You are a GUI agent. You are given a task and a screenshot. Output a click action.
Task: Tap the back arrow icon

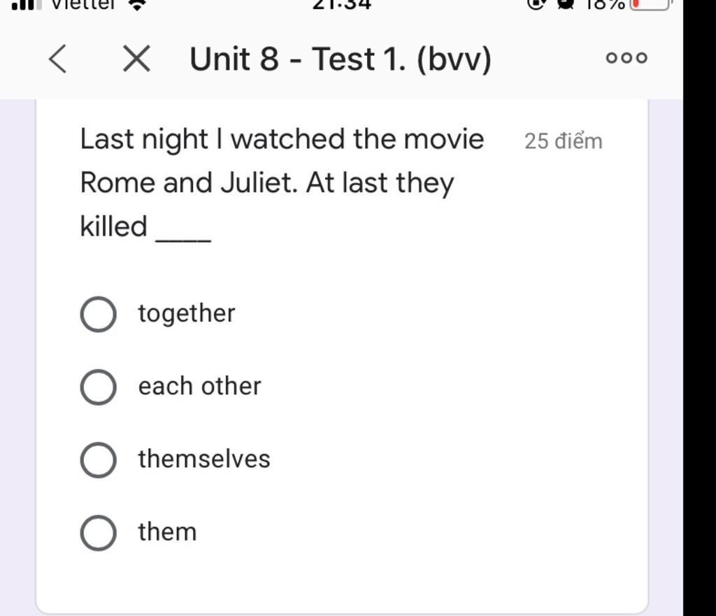tap(58, 59)
